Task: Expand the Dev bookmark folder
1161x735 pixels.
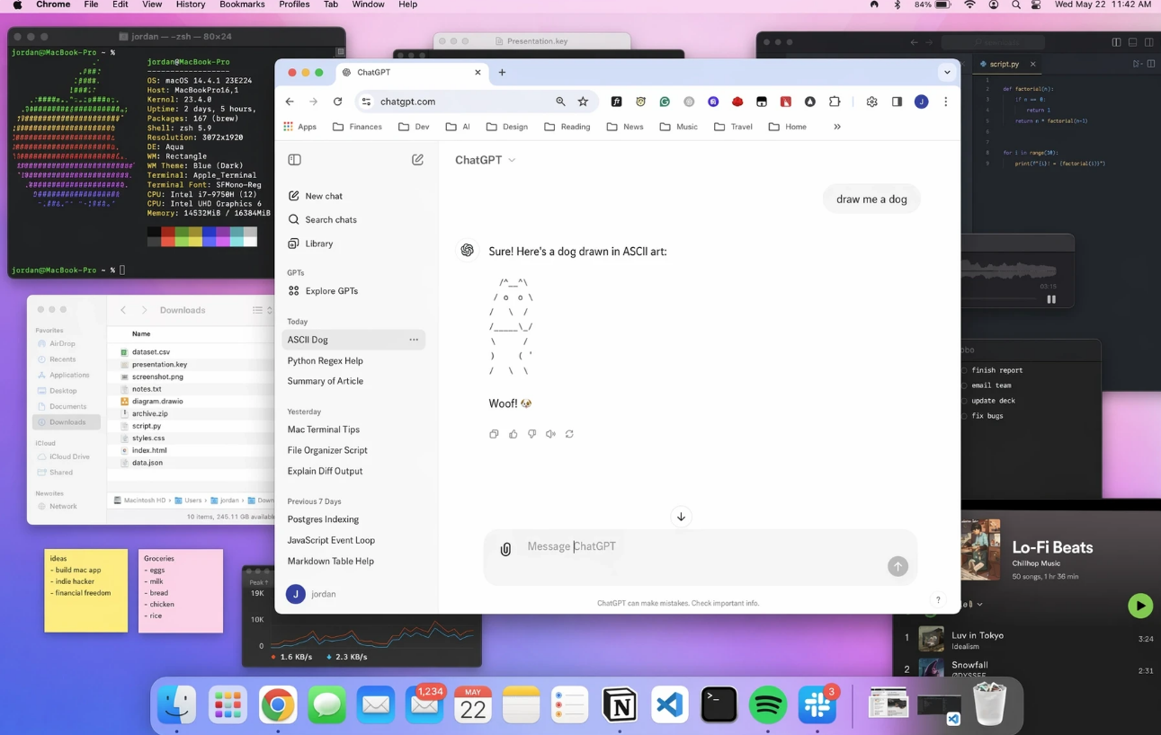Action: point(414,127)
